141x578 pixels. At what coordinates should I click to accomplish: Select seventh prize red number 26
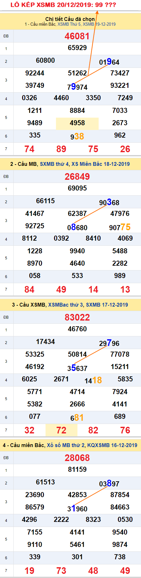coord(125,149)
